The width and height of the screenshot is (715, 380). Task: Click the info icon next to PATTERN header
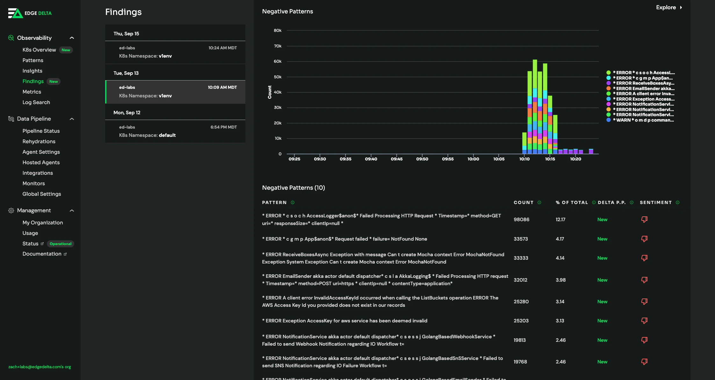(292, 202)
